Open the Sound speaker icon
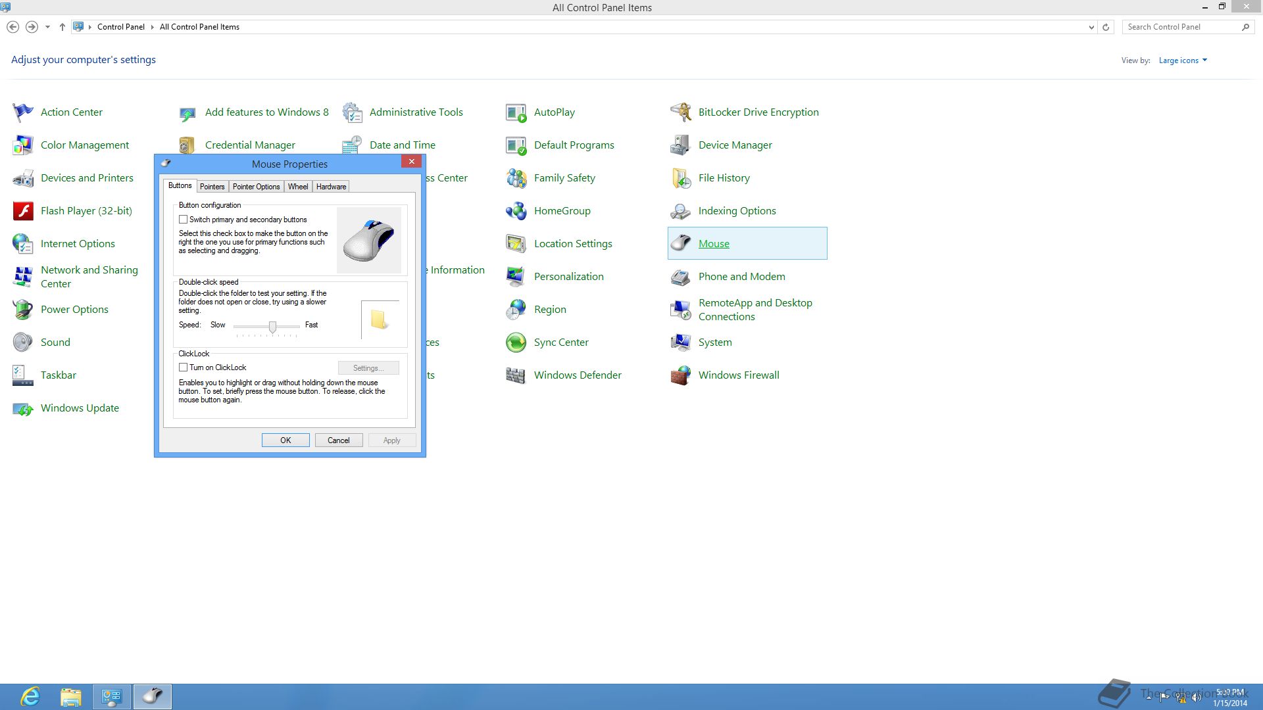Viewport: 1263px width, 710px height. click(23, 343)
